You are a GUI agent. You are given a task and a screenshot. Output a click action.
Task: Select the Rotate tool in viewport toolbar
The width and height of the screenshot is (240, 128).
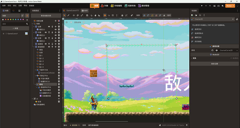coord(78,15)
